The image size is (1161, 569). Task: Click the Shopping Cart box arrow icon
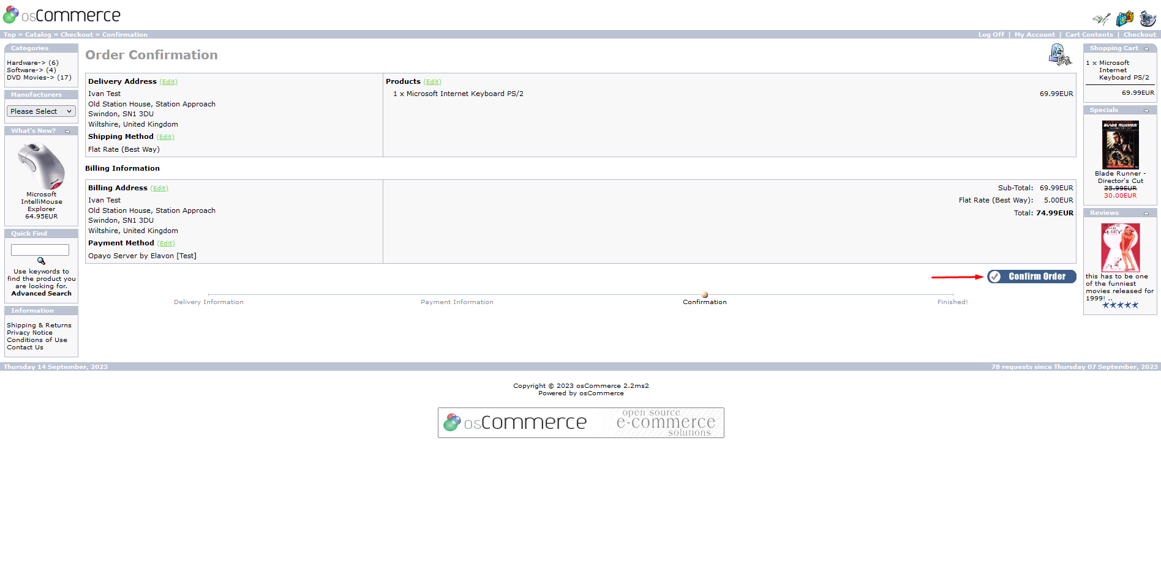1146,49
